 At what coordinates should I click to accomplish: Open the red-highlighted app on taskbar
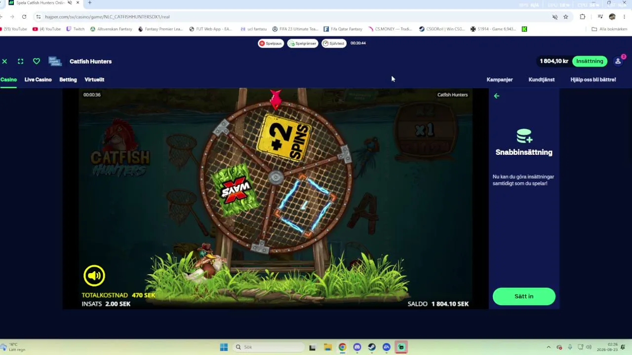(x=401, y=347)
